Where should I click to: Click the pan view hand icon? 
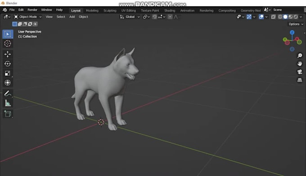[x=300, y=64]
